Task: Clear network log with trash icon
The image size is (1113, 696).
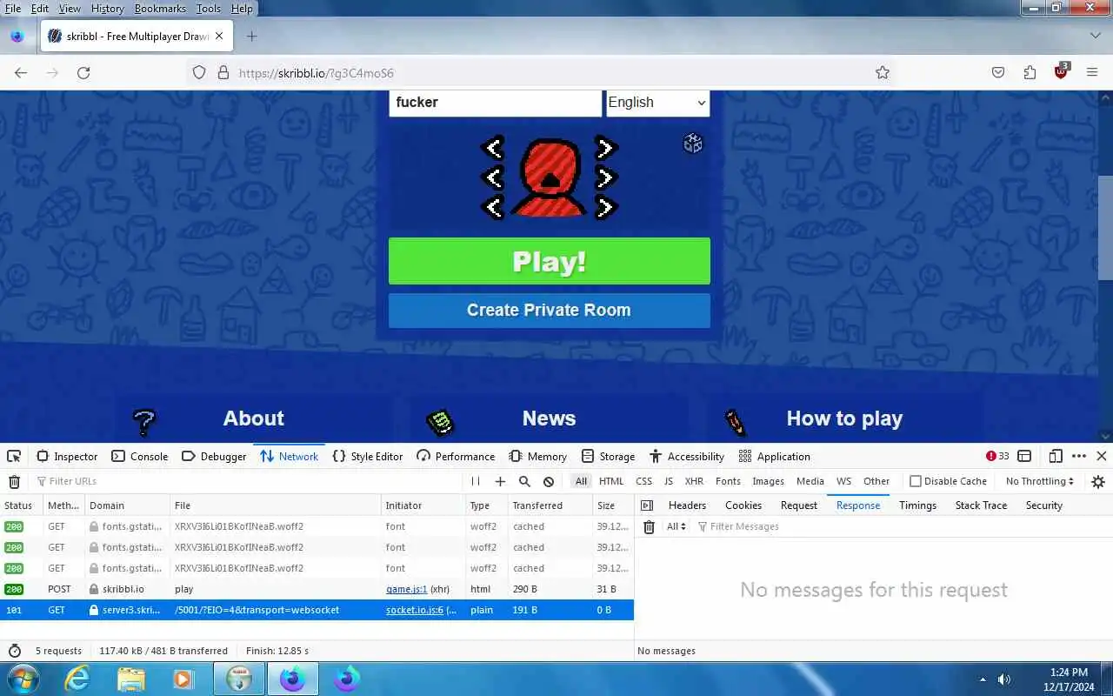Action: pos(14,481)
